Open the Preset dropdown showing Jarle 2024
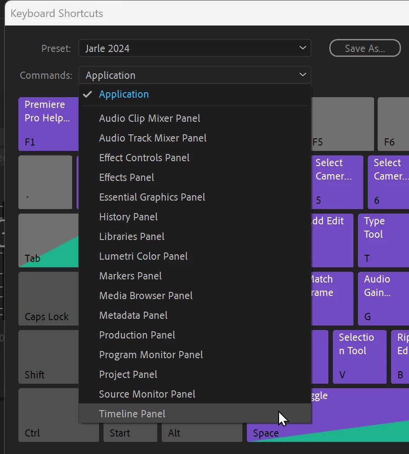 [x=195, y=48]
